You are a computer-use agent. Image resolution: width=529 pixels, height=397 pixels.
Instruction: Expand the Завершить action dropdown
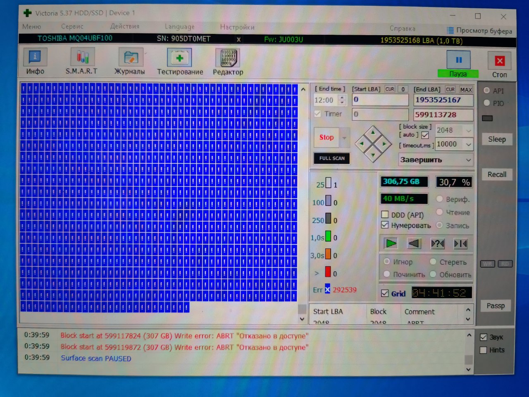[x=469, y=160]
